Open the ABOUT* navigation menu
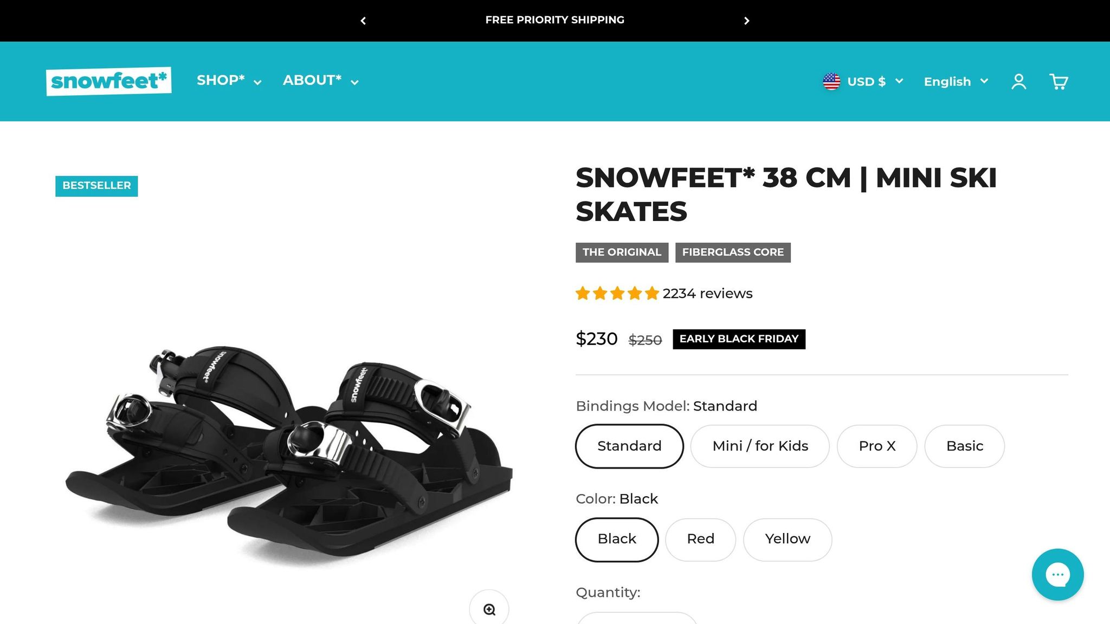The width and height of the screenshot is (1110, 624). (320, 81)
